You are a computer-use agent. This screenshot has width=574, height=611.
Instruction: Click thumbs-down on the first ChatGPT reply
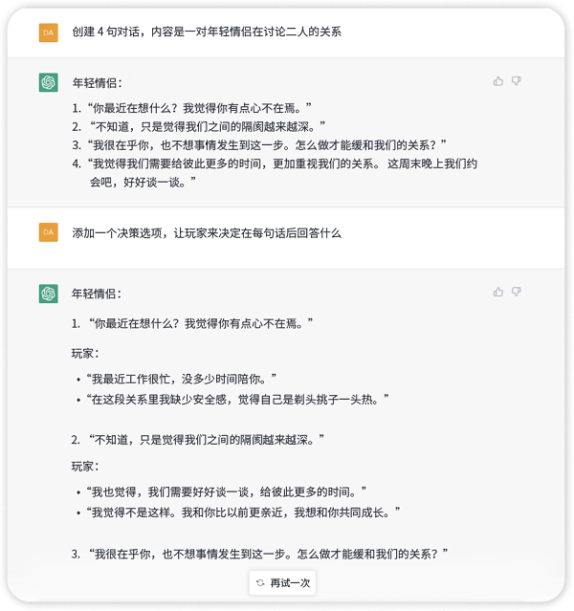[x=517, y=81]
